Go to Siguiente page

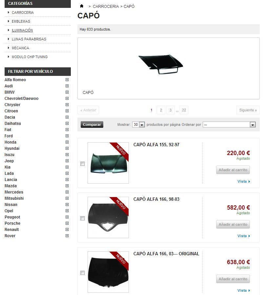coord(248,110)
